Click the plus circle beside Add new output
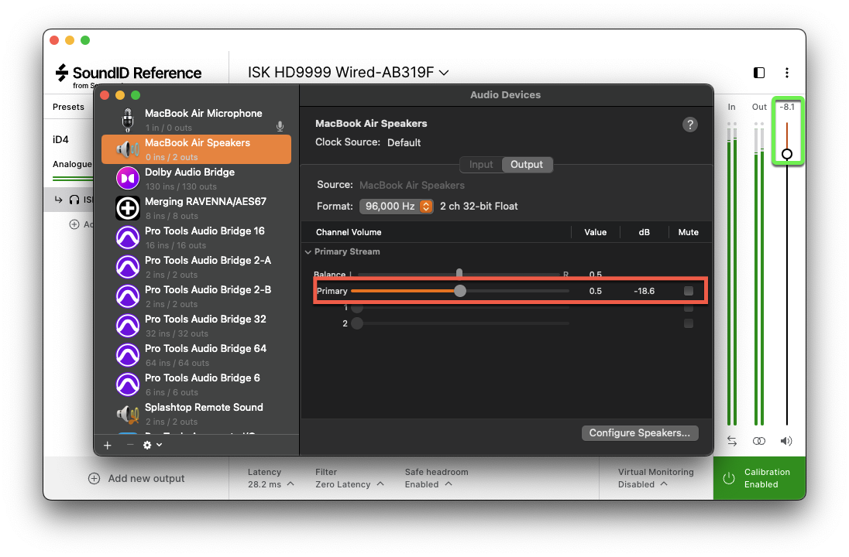849x557 pixels. 95,479
